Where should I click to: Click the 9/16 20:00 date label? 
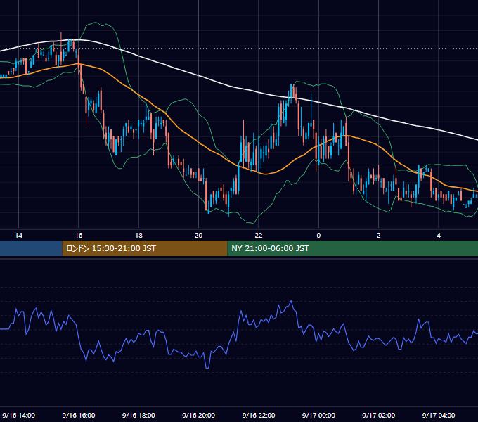click(x=198, y=415)
